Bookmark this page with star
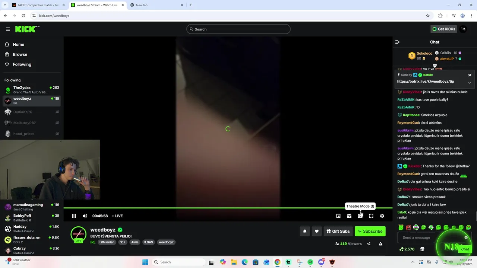477x268 pixels. (428, 16)
